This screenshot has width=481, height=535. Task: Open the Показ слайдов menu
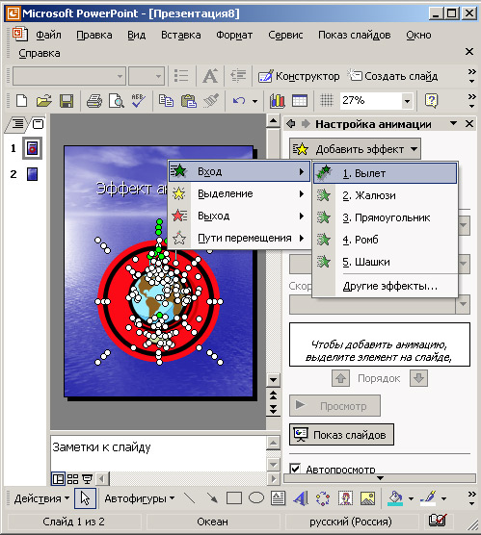click(354, 35)
